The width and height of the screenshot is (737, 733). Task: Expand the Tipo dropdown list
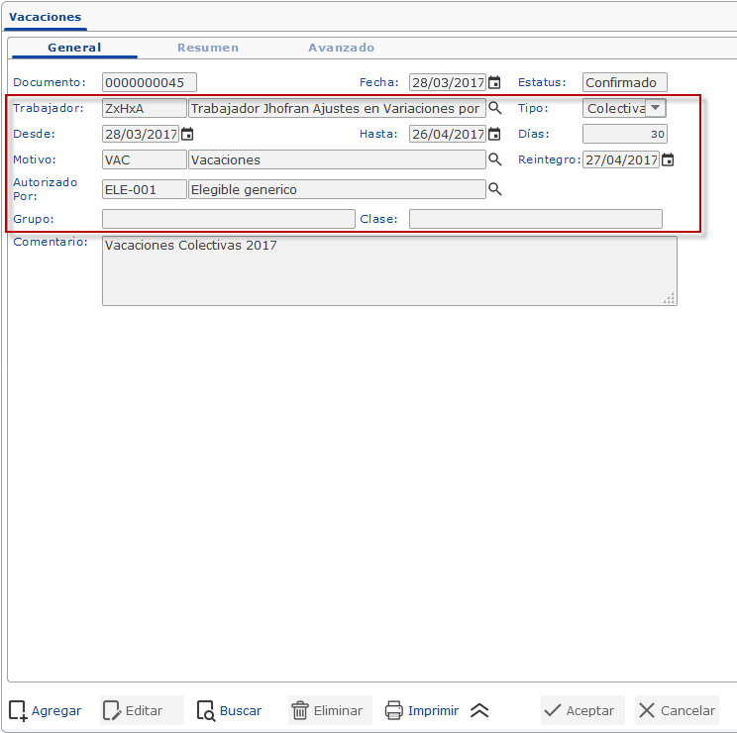point(655,108)
